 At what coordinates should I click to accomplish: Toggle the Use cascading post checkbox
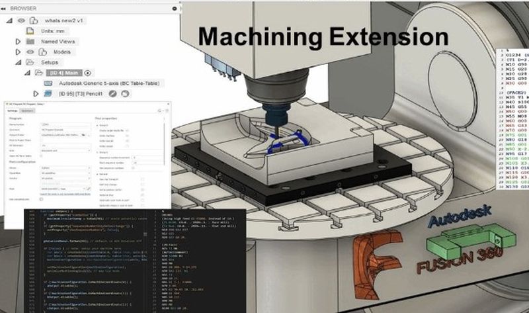(41, 199)
